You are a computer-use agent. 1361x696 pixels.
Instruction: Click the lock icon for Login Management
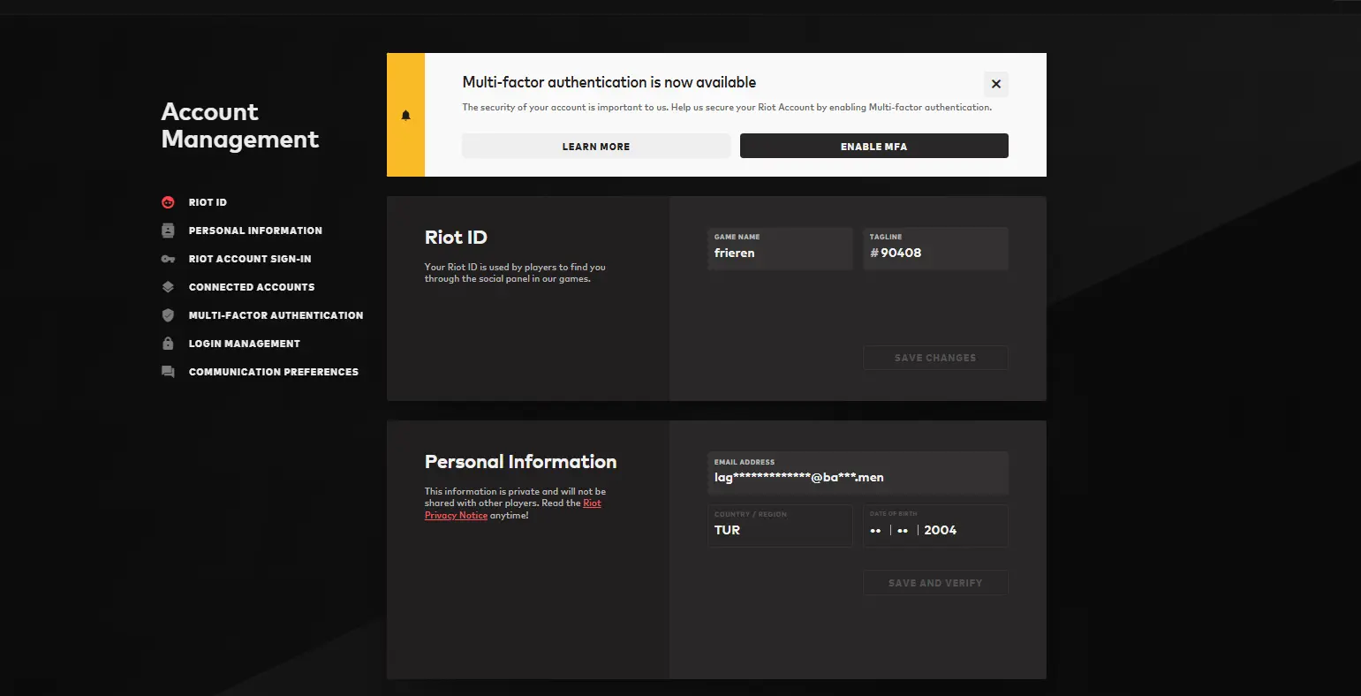click(x=168, y=344)
